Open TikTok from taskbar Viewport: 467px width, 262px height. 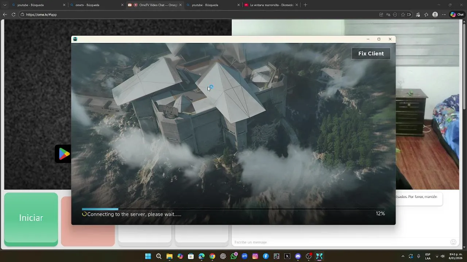pyautogui.click(x=277, y=256)
